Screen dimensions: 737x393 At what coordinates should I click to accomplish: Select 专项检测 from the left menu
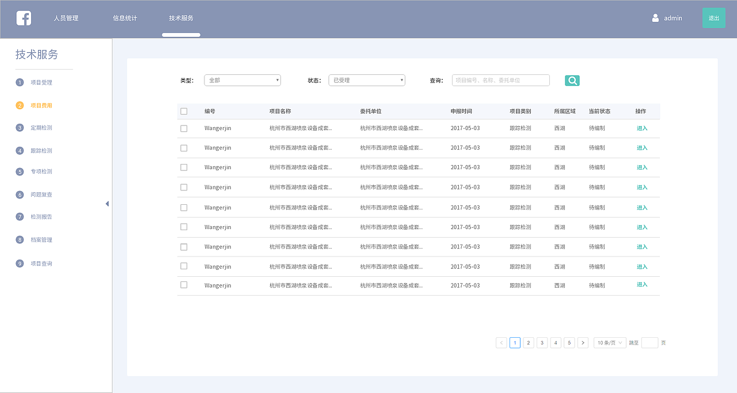[x=41, y=171]
